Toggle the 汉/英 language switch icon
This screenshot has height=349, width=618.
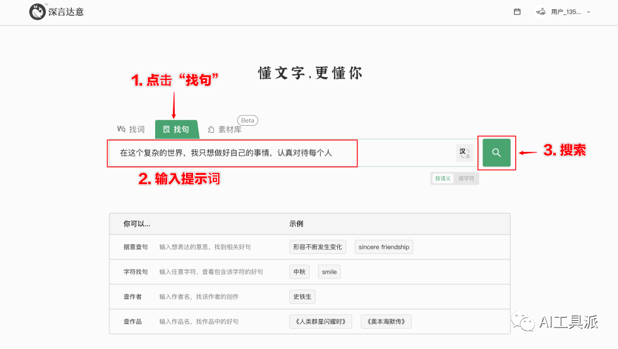coord(465,153)
